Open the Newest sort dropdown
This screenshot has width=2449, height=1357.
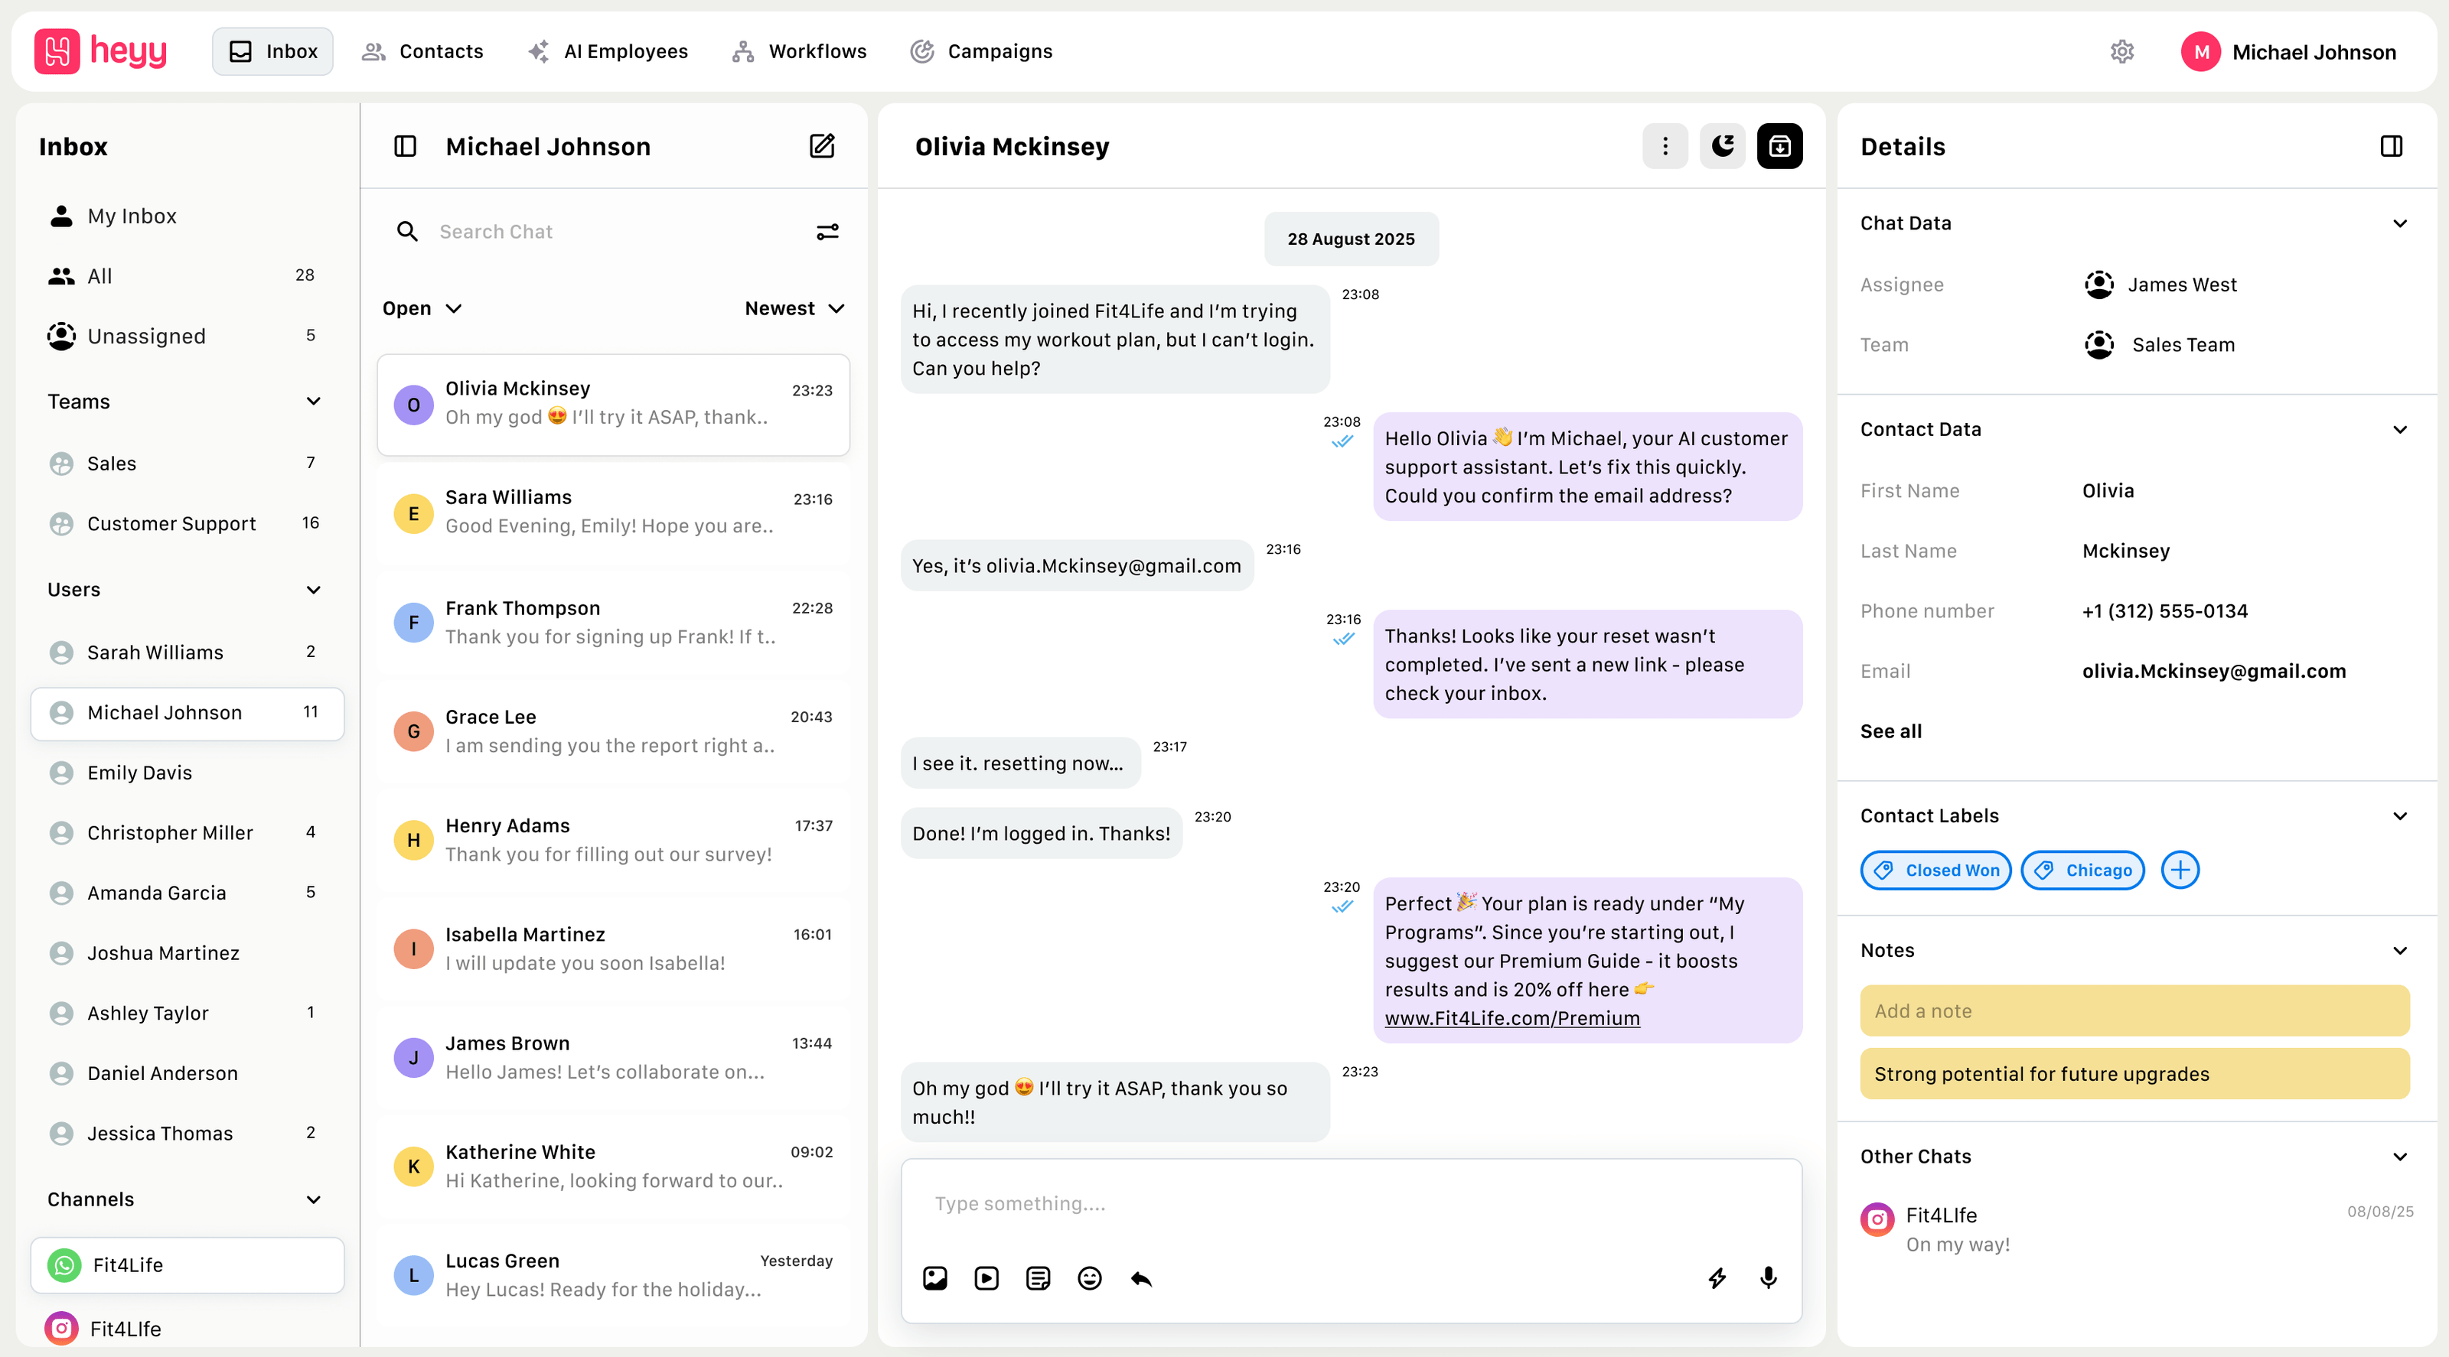(795, 309)
